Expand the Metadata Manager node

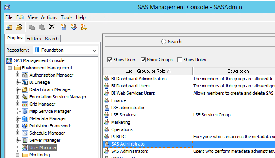point(17,118)
